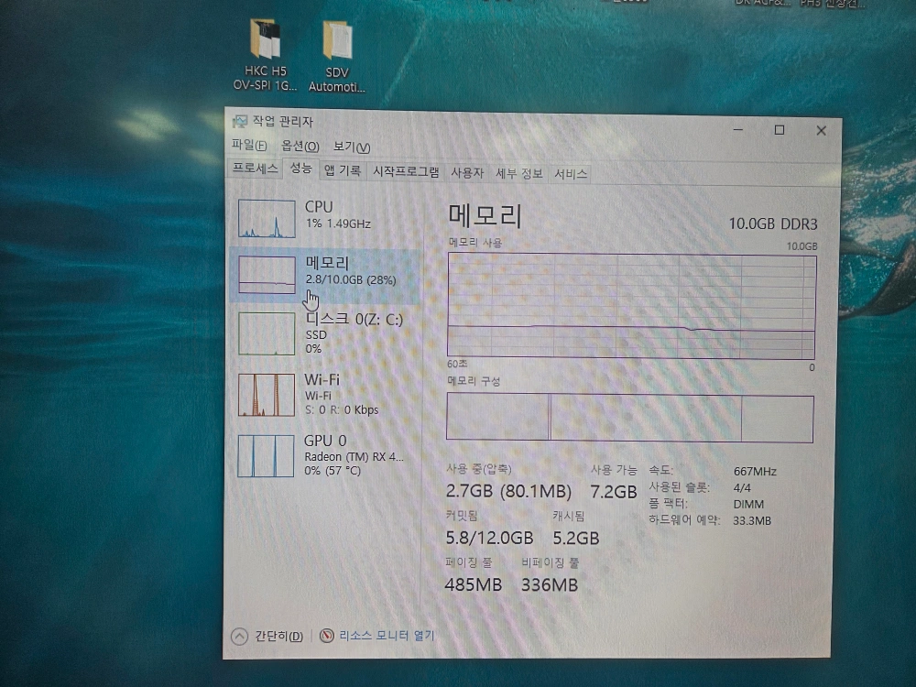Open the 파일(F) menu

(x=249, y=145)
